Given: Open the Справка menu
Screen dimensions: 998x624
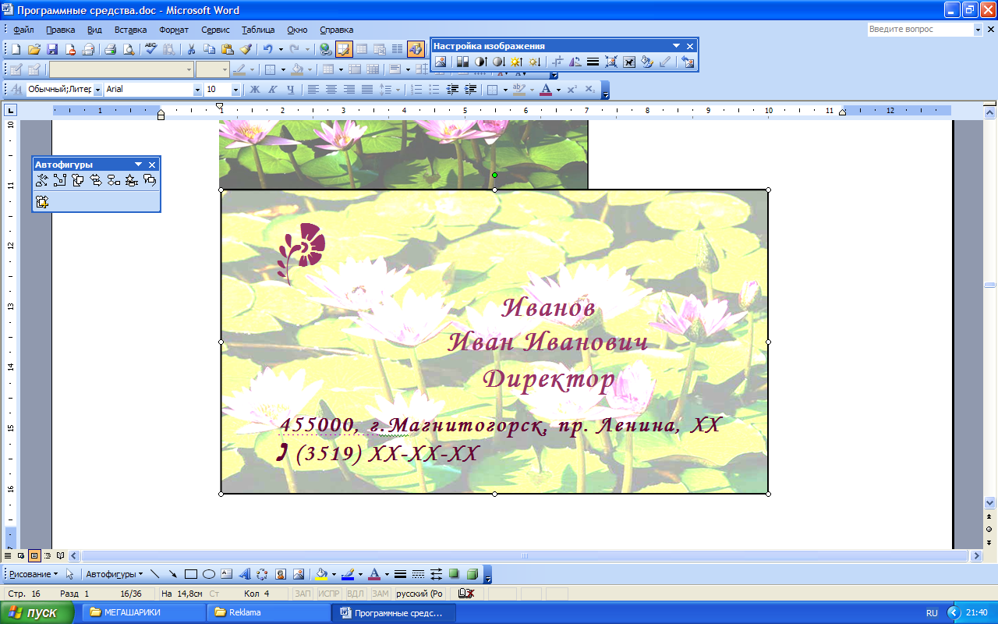Looking at the screenshot, I should click(336, 30).
